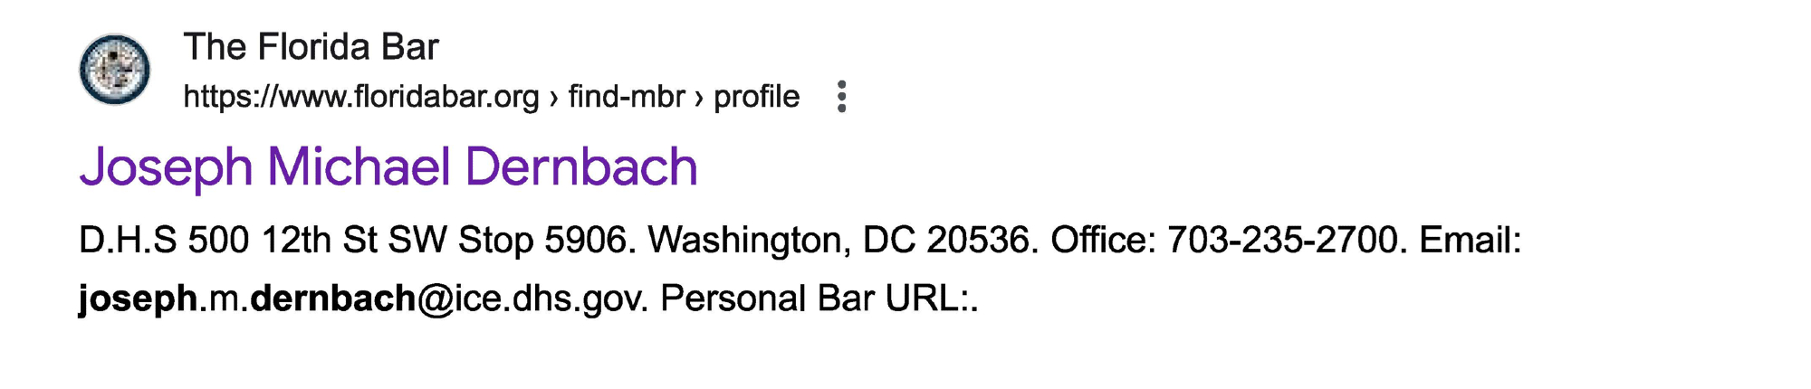
Task: Click the floridabar.org URL text
Action: click(x=360, y=97)
